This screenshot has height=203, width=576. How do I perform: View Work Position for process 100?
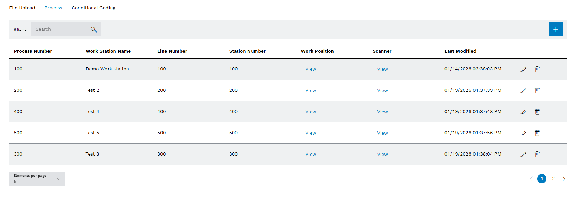(311, 69)
